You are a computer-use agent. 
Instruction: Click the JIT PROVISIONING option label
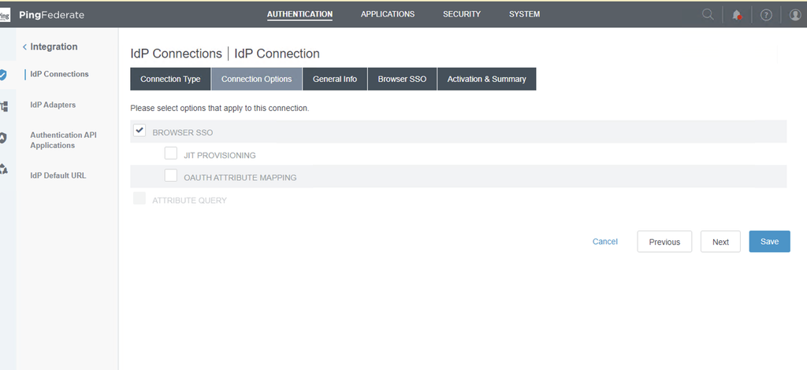tap(220, 155)
